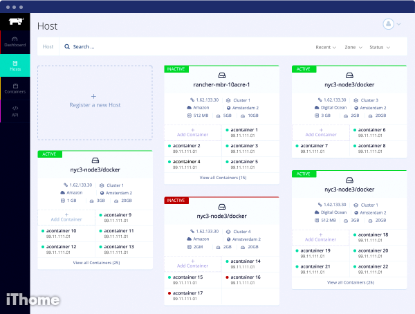Select the Host tab label
Viewport: 415px width, 314px height.
[48, 47]
